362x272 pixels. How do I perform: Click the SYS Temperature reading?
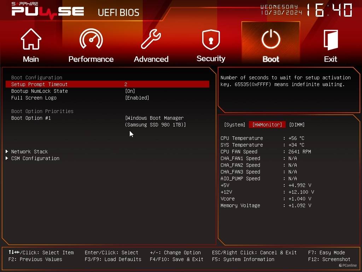point(263,145)
